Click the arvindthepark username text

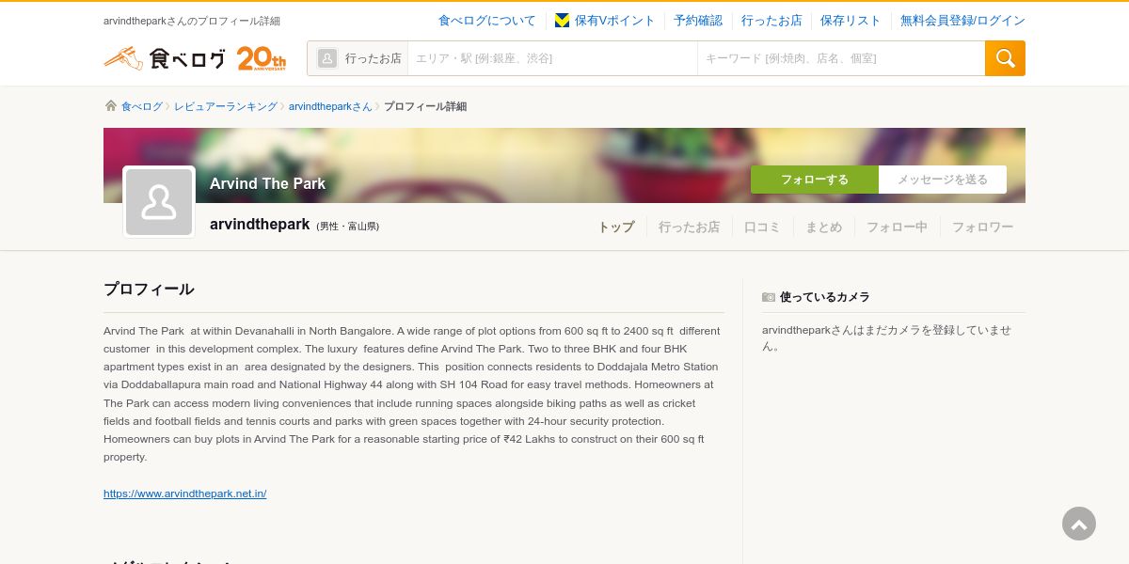point(260,225)
